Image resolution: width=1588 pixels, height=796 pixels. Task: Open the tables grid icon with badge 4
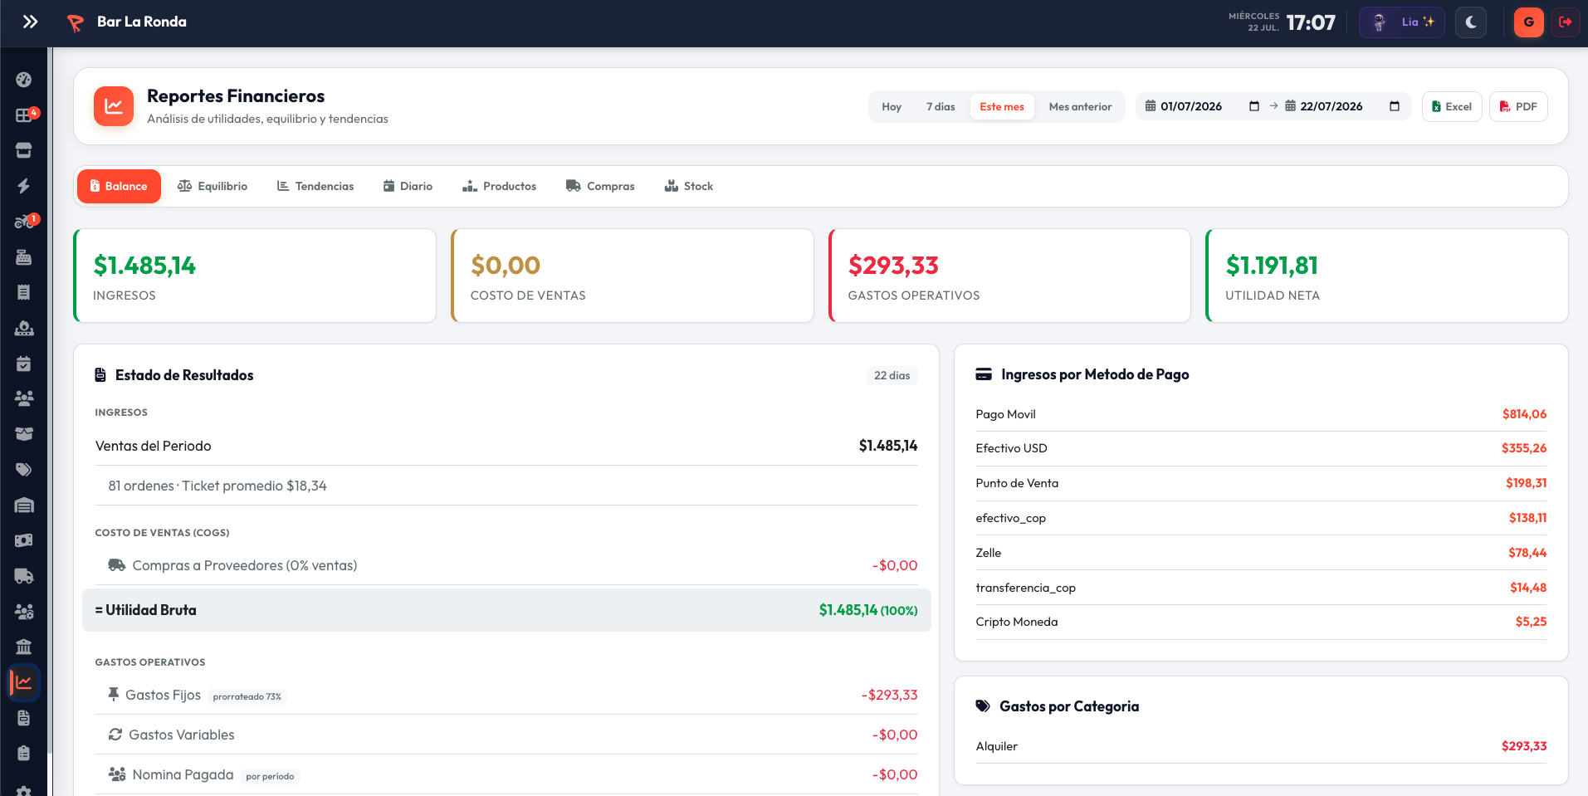[24, 115]
